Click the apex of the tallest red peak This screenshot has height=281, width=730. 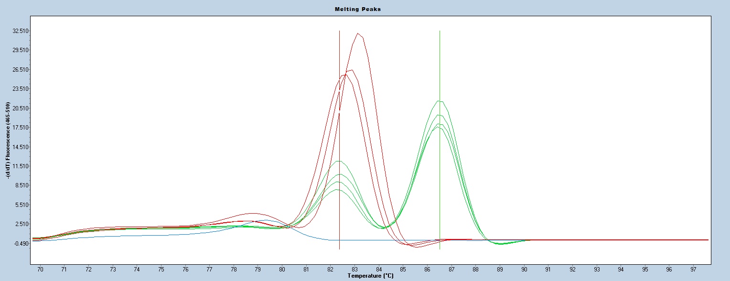click(358, 33)
